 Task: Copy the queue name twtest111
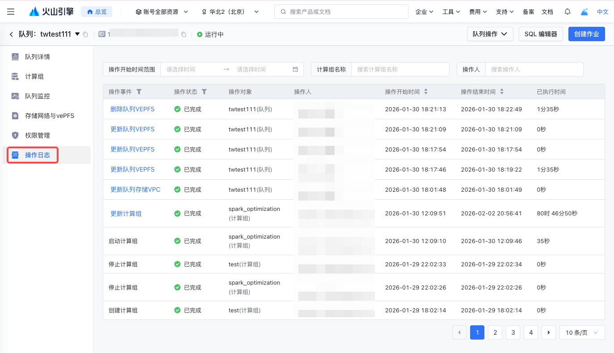point(86,34)
